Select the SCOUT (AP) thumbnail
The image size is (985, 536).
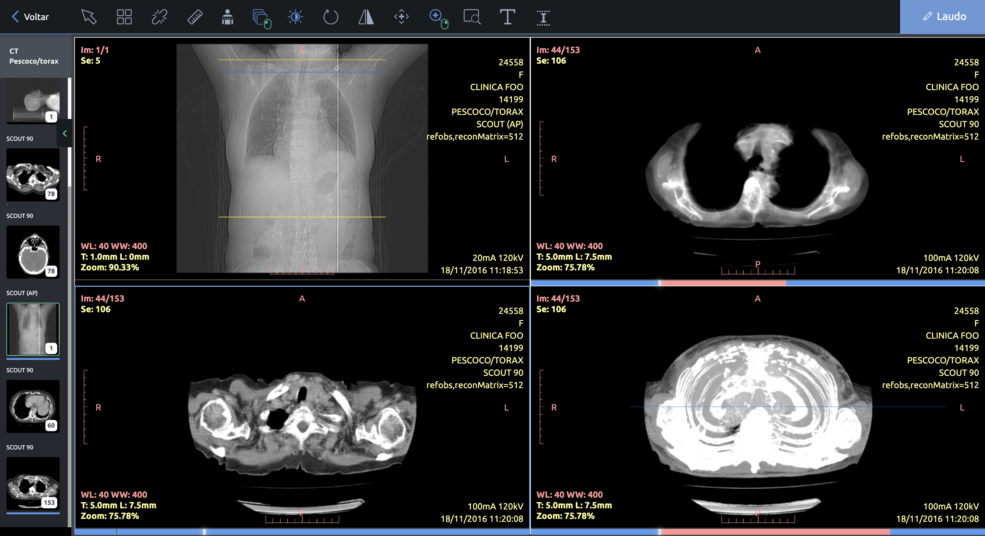tap(33, 329)
